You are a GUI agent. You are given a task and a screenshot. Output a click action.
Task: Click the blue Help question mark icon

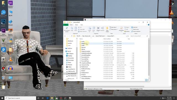click(149, 25)
